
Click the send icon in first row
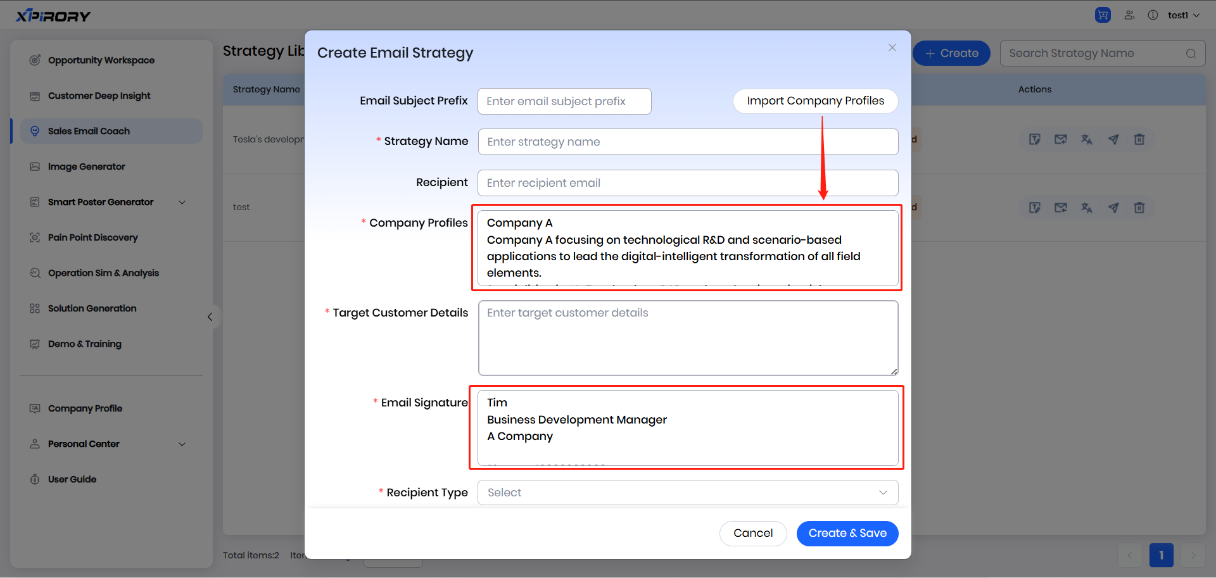point(1113,139)
